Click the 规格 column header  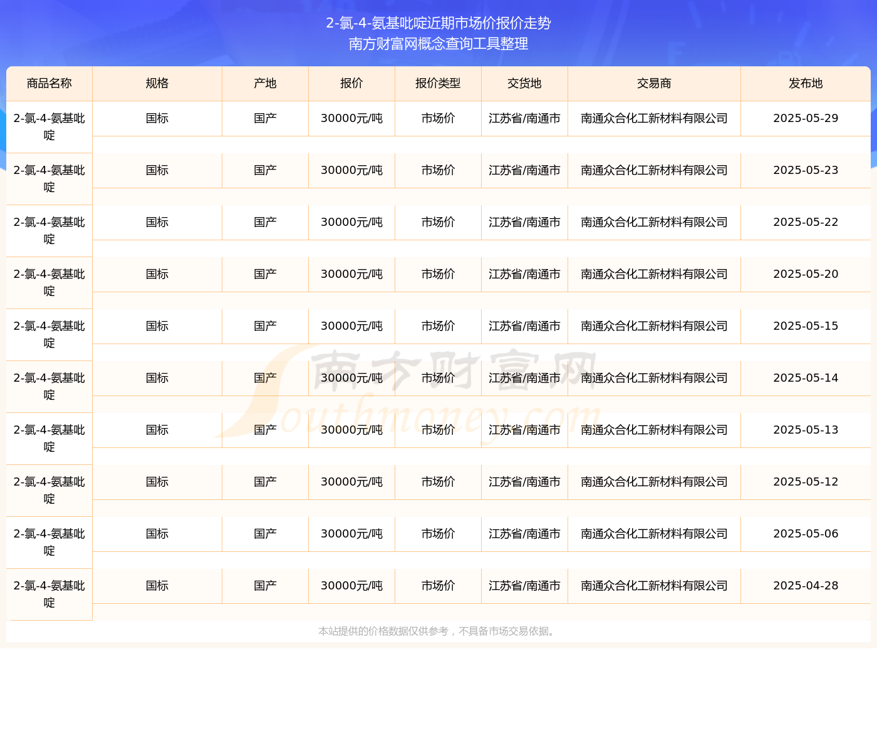157,83
